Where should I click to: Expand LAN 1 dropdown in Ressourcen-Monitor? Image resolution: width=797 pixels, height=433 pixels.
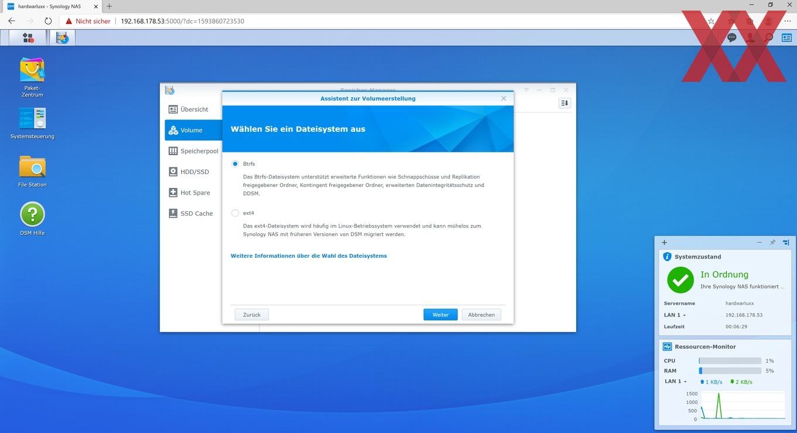click(x=675, y=381)
